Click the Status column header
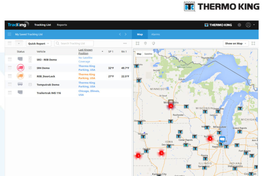This screenshot has height=176, width=265. [x=21, y=52]
